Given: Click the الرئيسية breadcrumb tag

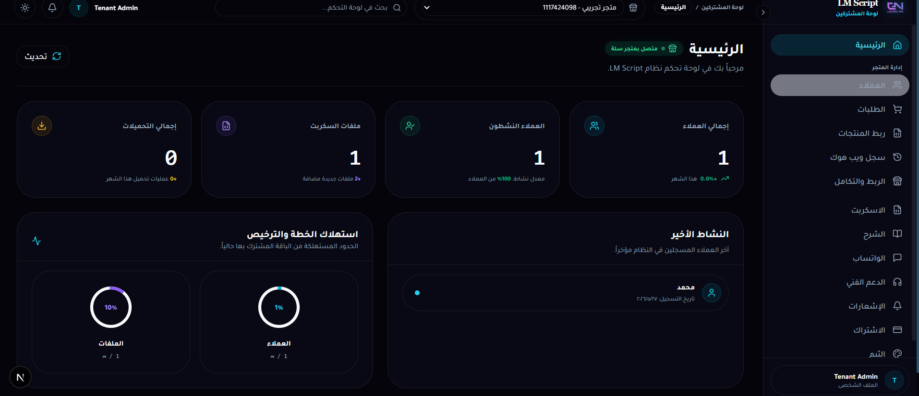Looking at the screenshot, I should (x=673, y=7).
